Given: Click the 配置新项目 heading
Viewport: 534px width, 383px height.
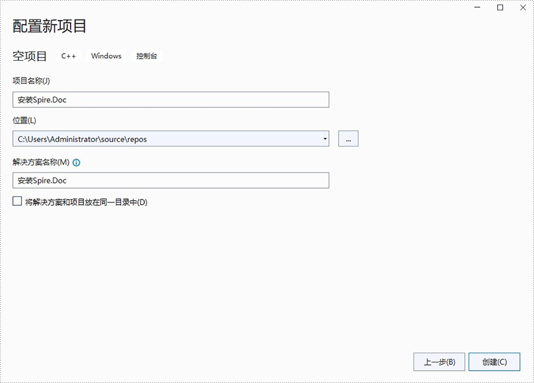Looking at the screenshot, I should (49, 26).
